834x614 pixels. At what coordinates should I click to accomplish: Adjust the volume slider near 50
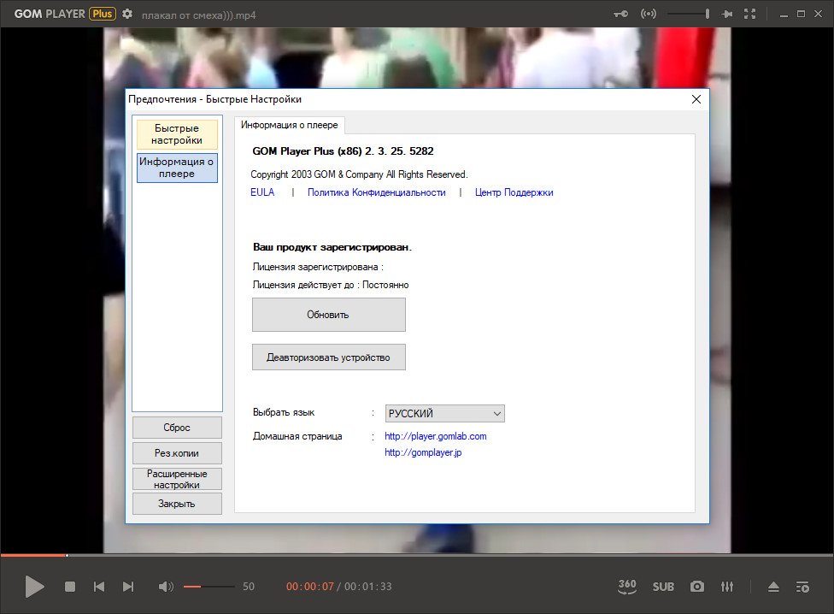[x=209, y=587]
